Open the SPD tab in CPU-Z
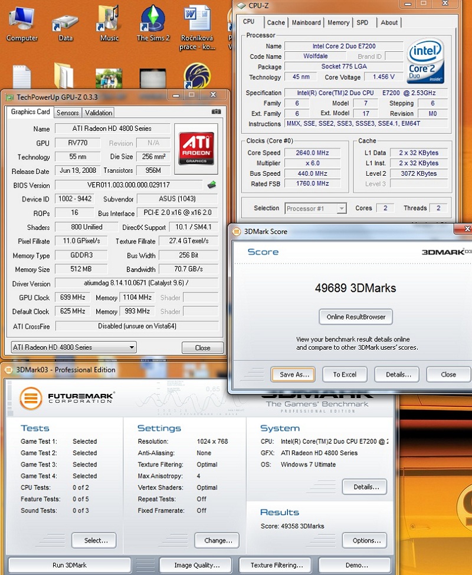Image resolution: width=472 pixels, height=575 pixels. click(362, 23)
